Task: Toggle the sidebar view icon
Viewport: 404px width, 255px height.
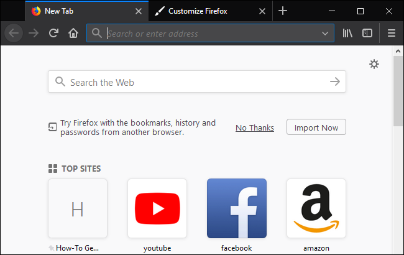Action: pos(367,33)
